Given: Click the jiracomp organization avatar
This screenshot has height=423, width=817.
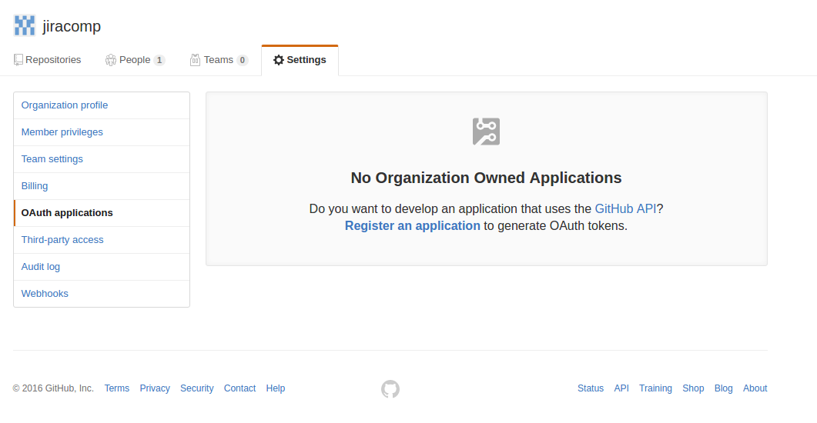Looking at the screenshot, I should [x=25, y=25].
